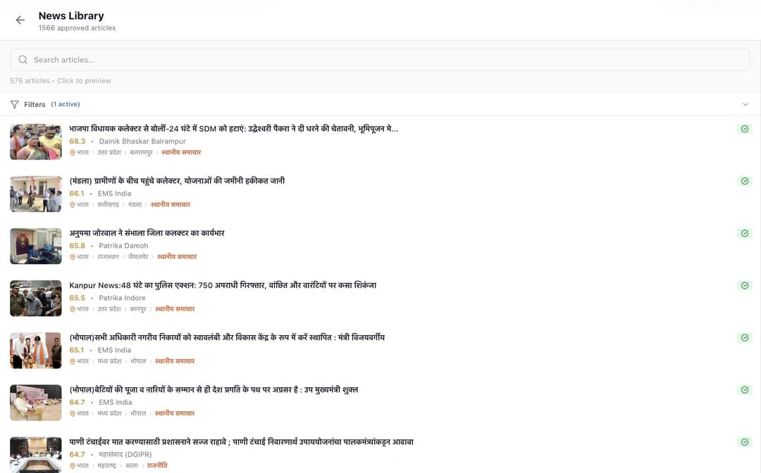Click the pin icon on the Maharashtra DGIPR article
The width and height of the screenshot is (761, 473).
(73, 465)
